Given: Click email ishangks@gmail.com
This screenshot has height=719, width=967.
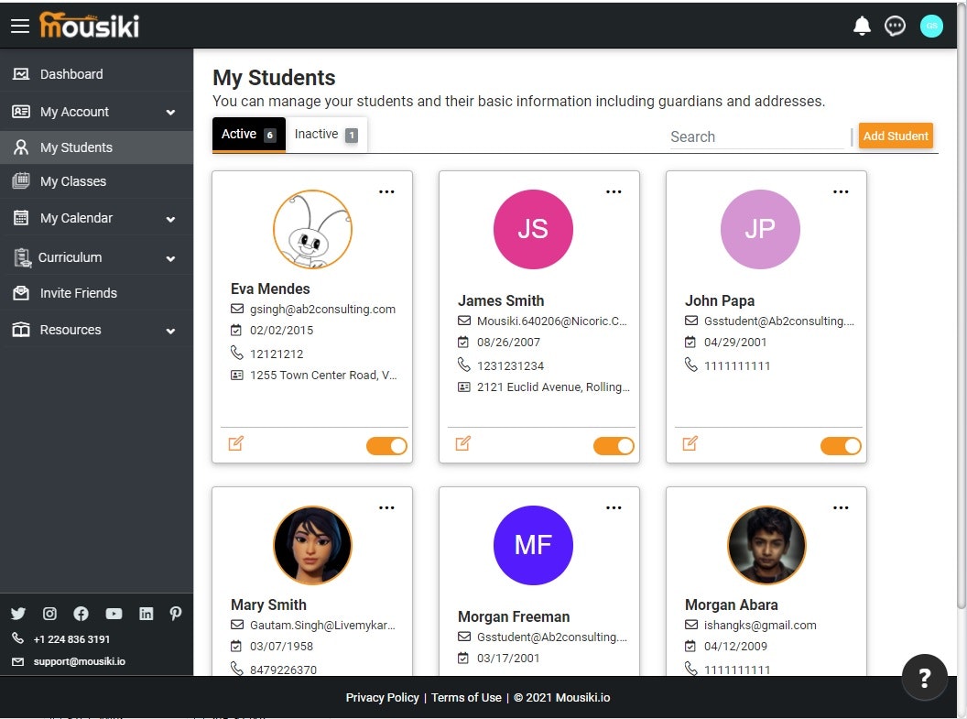Looking at the screenshot, I should tap(760, 626).
